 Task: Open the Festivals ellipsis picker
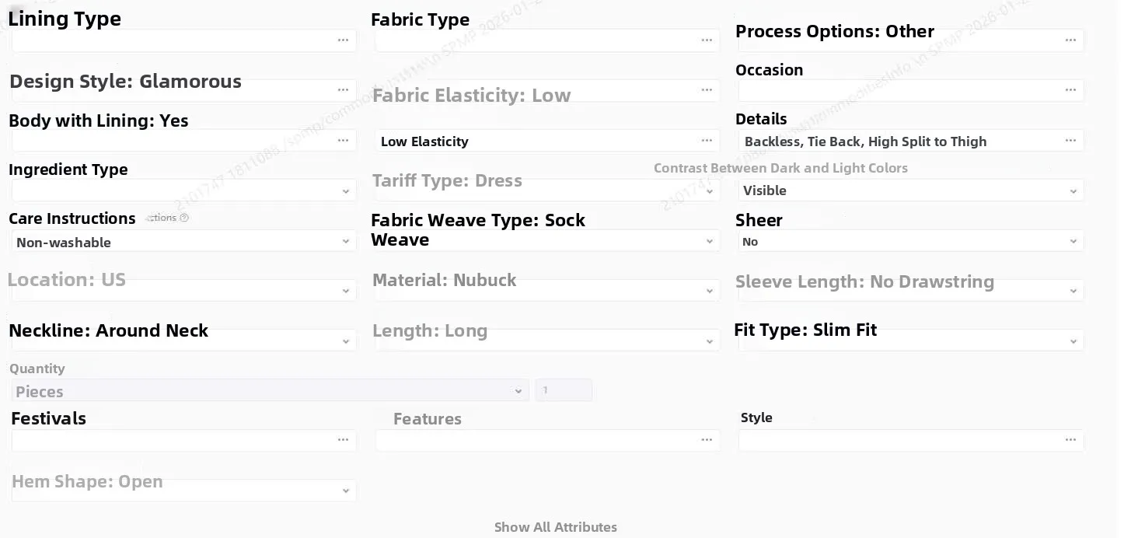343,440
